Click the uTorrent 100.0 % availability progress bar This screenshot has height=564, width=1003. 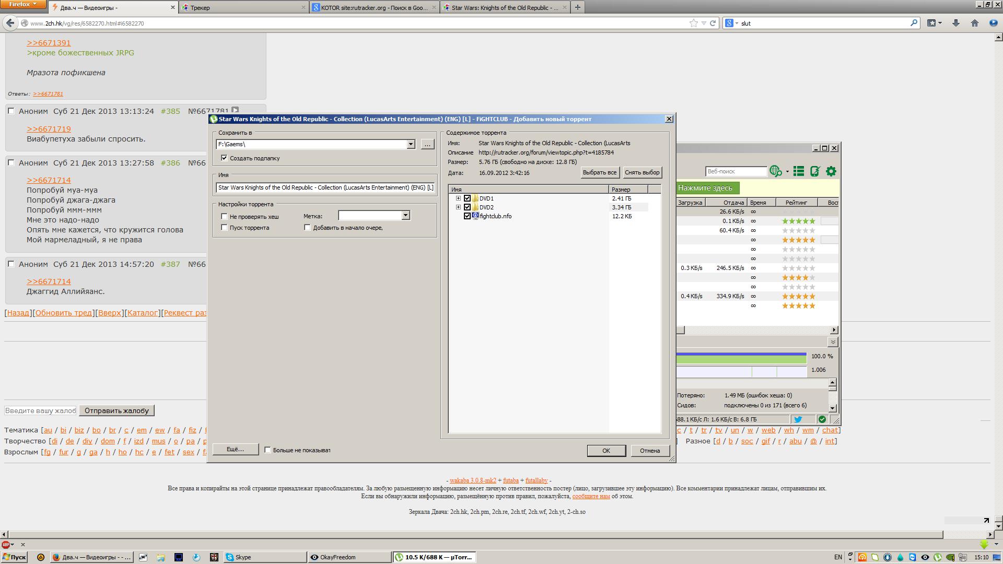[741, 357]
